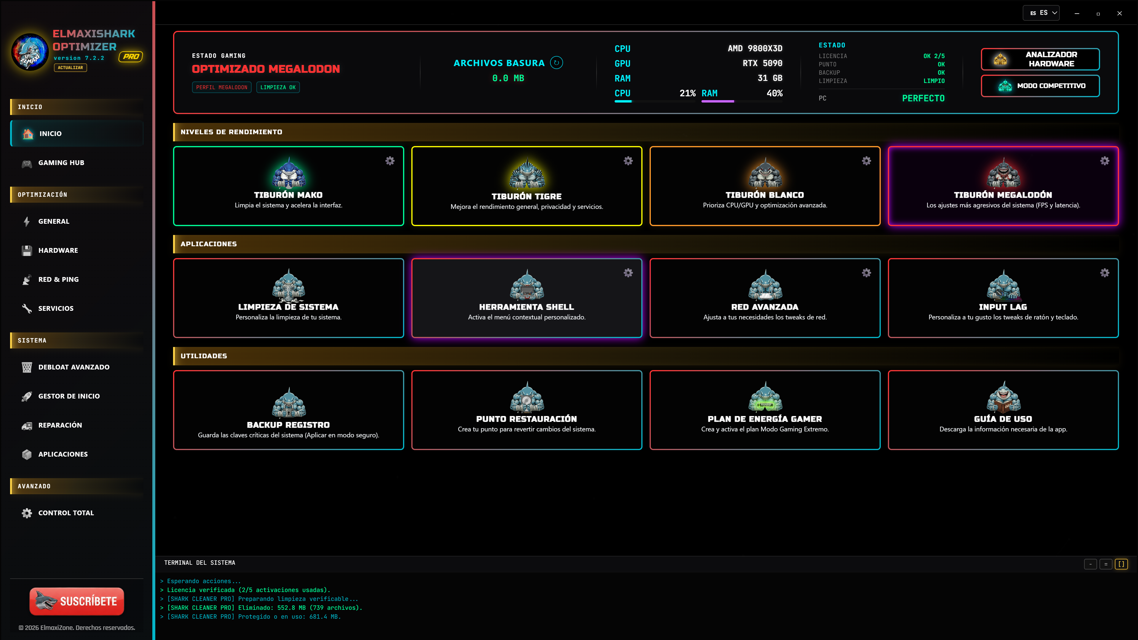Activate Modo Competitivo button
Screen dimensions: 1138x640
pyautogui.click(x=1040, y=86)
